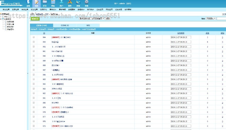226x130 pixels.
Task: Click the green 增加信息 button
Action: [35, 19]
